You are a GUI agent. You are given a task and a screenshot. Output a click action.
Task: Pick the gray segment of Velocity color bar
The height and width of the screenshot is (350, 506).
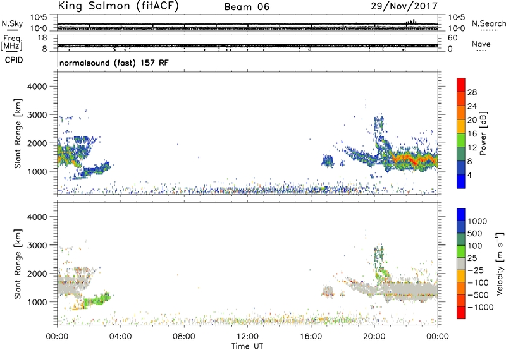click(461, 264)
